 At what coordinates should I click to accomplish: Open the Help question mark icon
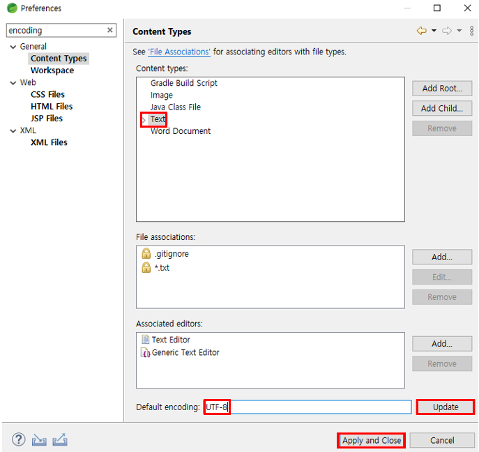pos(19,439)
